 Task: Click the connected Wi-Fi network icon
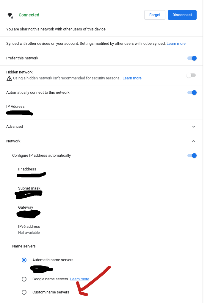click(10, 15)
